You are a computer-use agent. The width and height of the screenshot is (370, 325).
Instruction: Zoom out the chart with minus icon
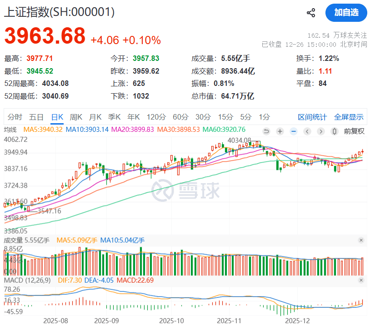click(294, 131)
